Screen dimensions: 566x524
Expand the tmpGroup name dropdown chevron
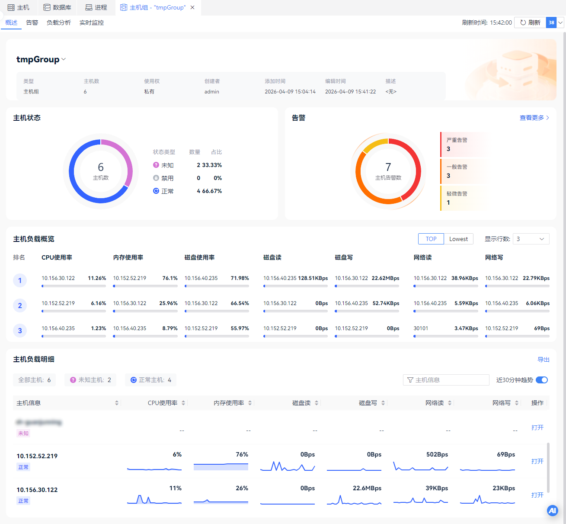point(64,59)
